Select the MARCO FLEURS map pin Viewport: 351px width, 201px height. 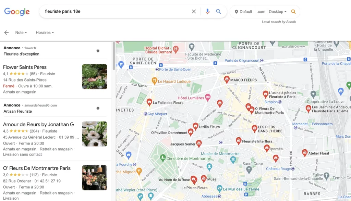pos(227,79)
